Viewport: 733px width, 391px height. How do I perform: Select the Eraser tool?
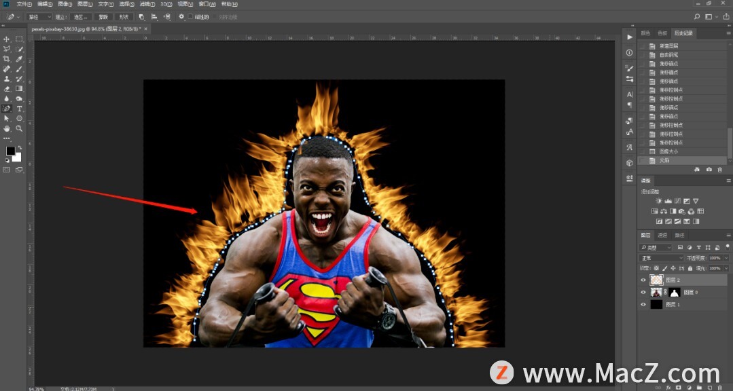(7, 89)
